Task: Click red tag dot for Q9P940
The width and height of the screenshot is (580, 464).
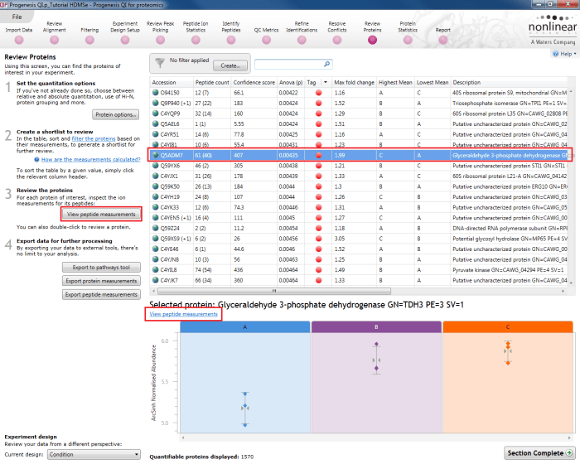Action: (318, 104)
